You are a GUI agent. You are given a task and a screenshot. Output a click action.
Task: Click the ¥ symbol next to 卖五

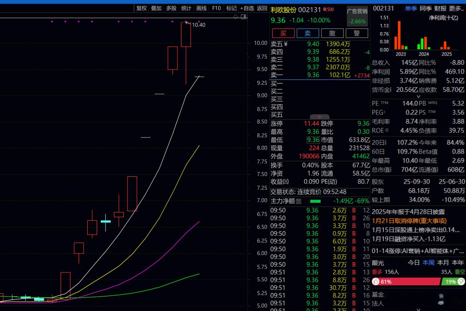[x=286, y=44]
